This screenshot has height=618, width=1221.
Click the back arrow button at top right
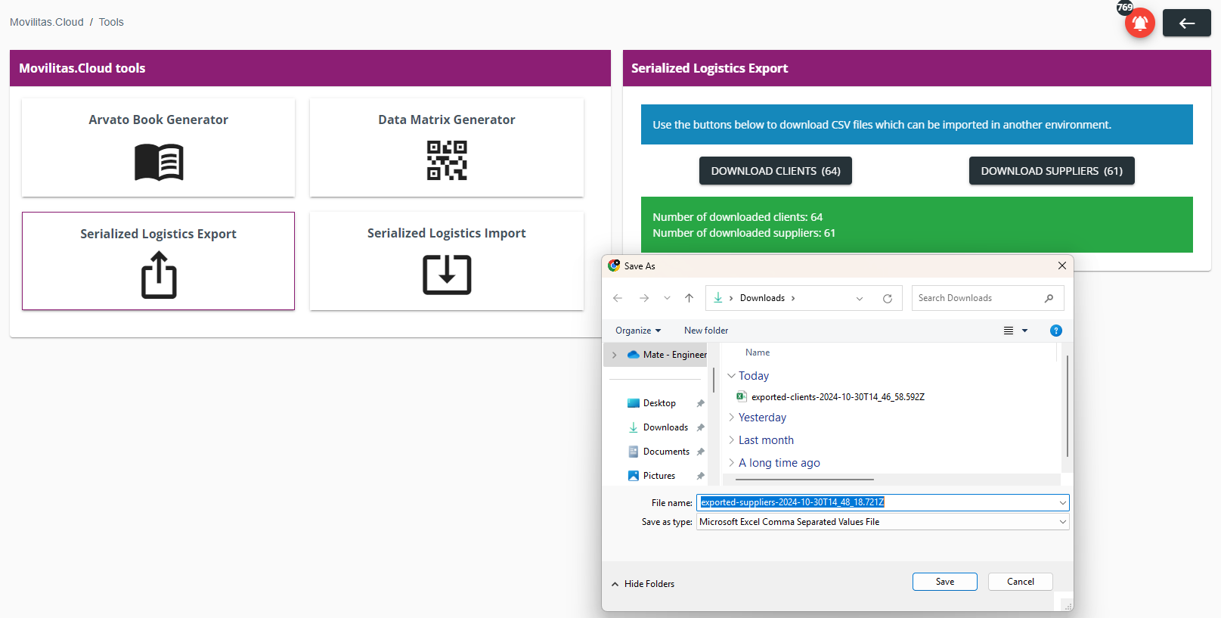pos(1186,23)
